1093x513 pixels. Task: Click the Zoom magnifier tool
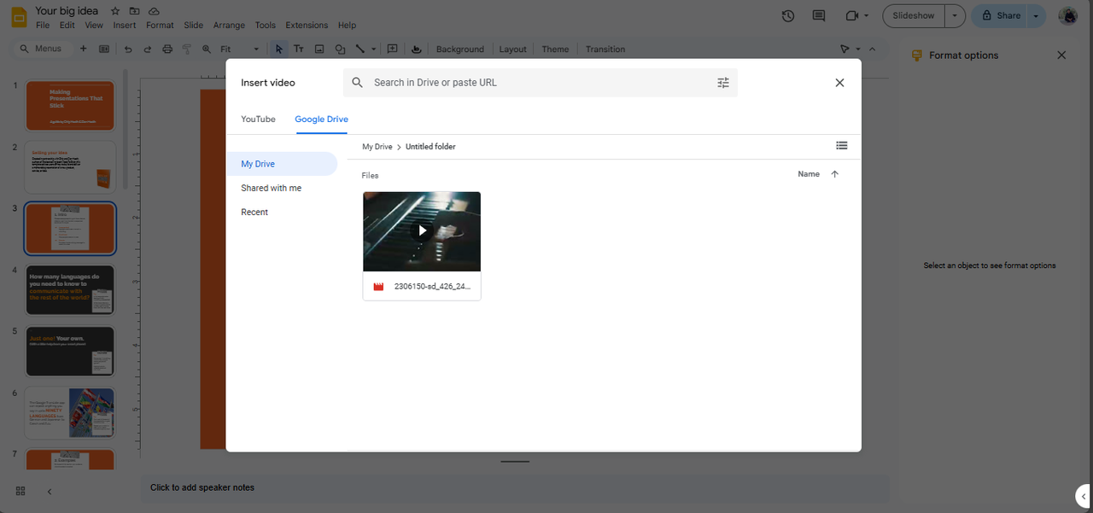click(206, 50)
